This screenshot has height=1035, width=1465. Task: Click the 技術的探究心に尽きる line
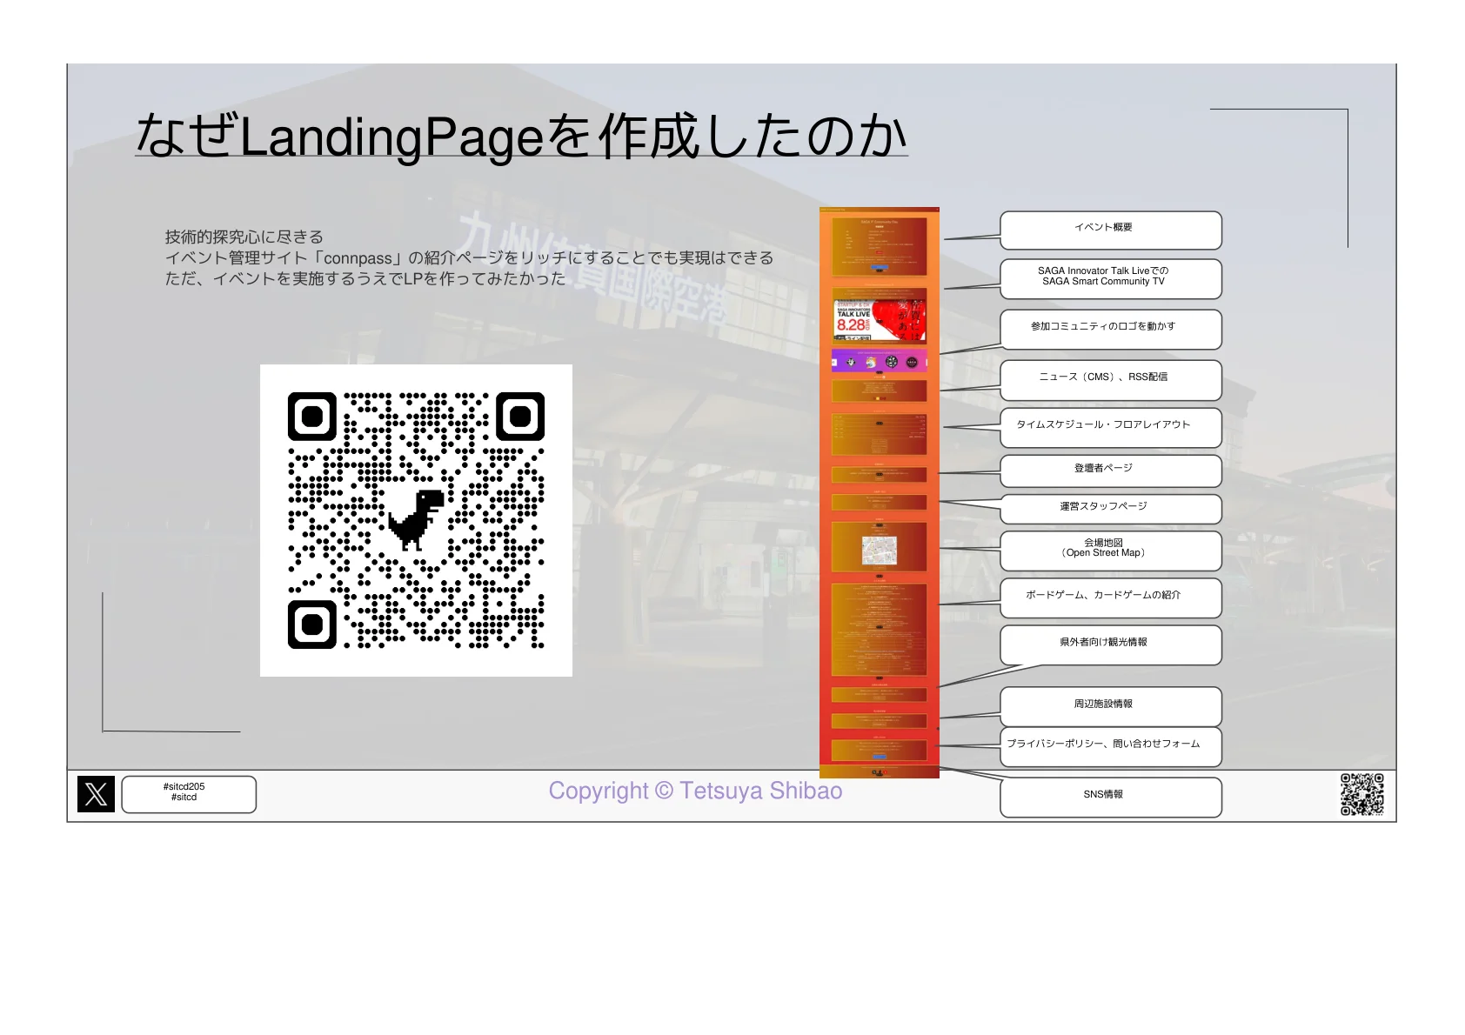(244, 237)
